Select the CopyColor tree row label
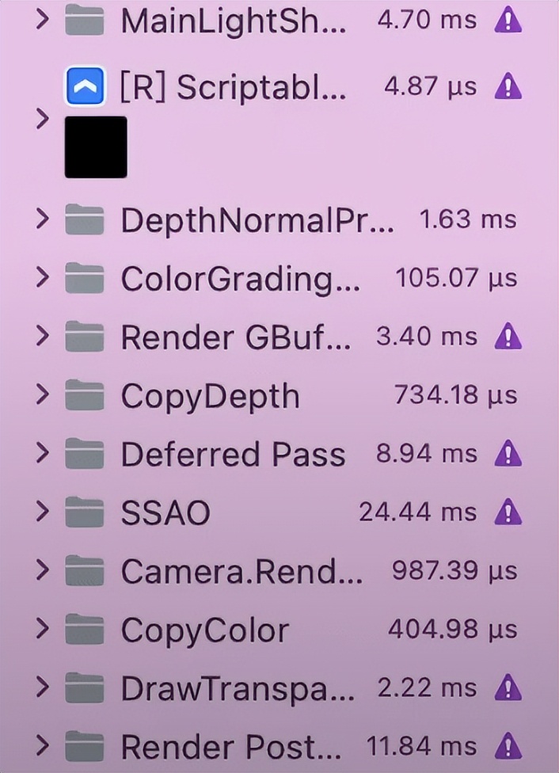 [x=204, y=630]
